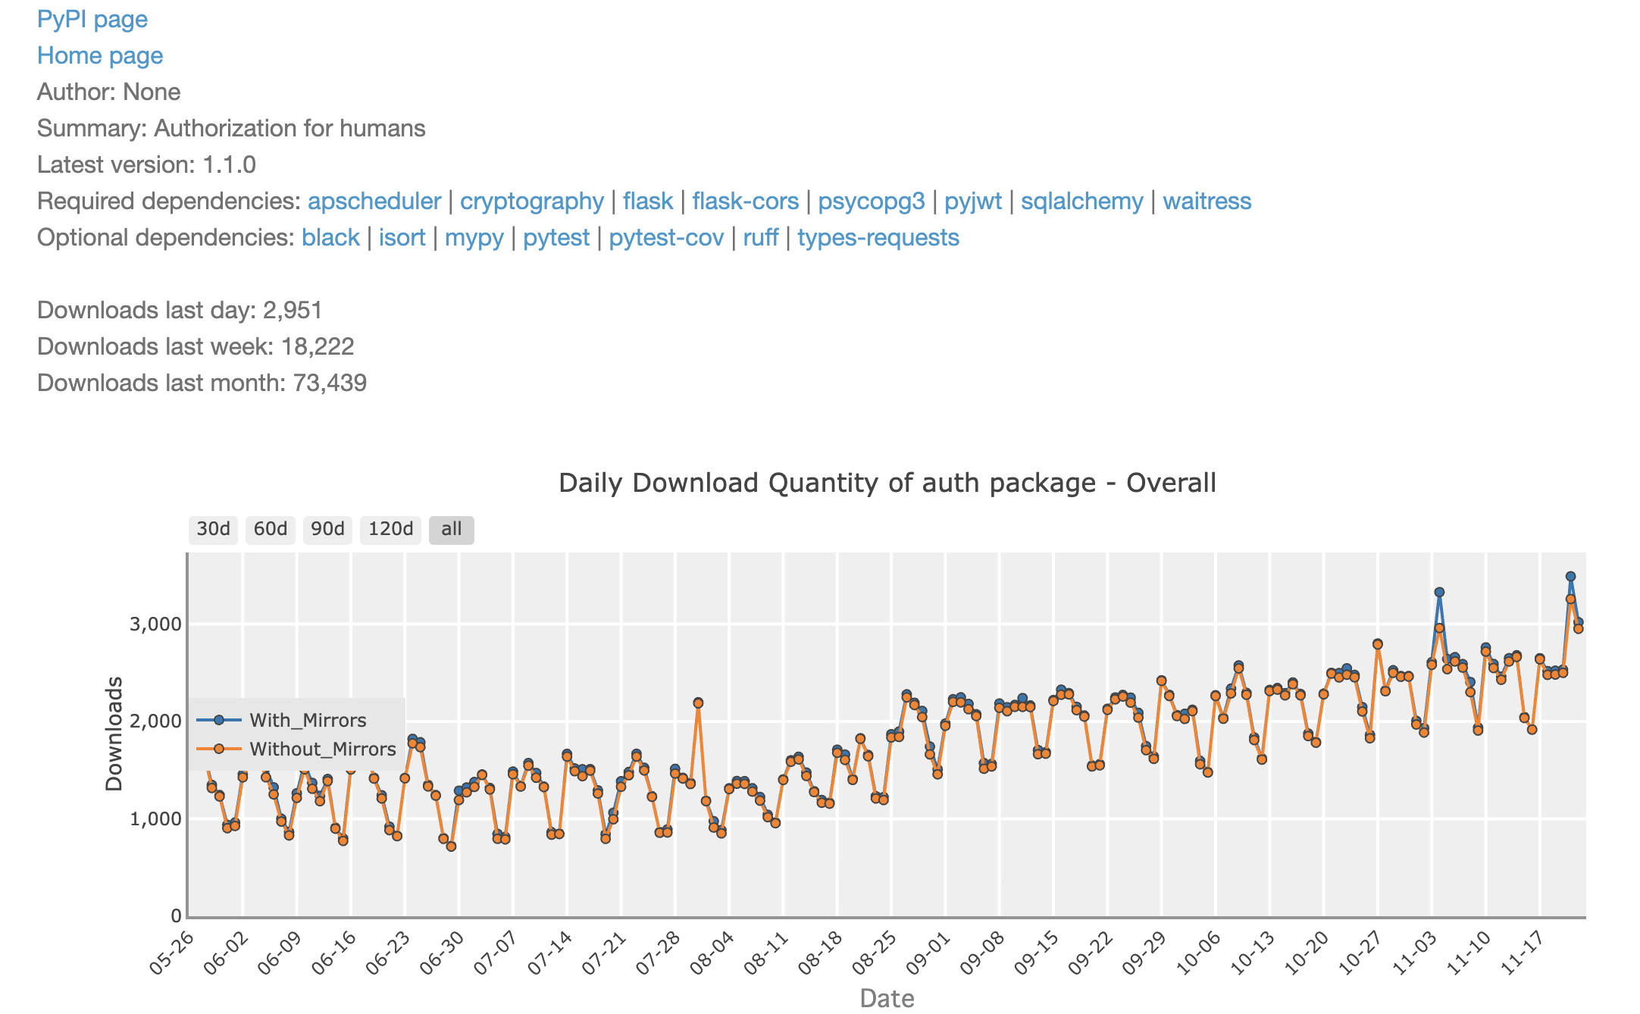Go to the sqlalchemy dependency link
1640x1014 pixels.
point(1081,201)
